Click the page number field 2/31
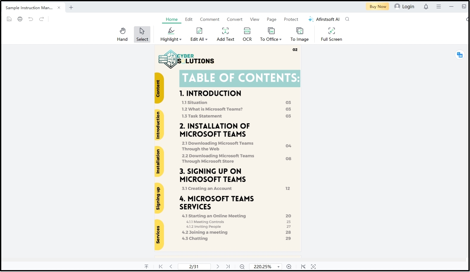 tap(194, 267)
